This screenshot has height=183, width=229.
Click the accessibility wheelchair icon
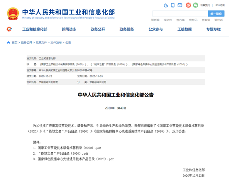(166, 5)
